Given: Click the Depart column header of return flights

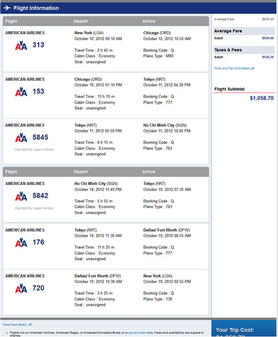Looking at the screenshot, I should [81, 172].
